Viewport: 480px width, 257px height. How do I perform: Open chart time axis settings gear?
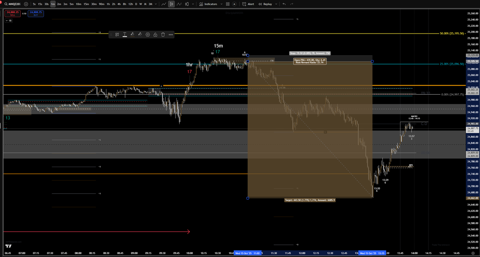(472, 253)
